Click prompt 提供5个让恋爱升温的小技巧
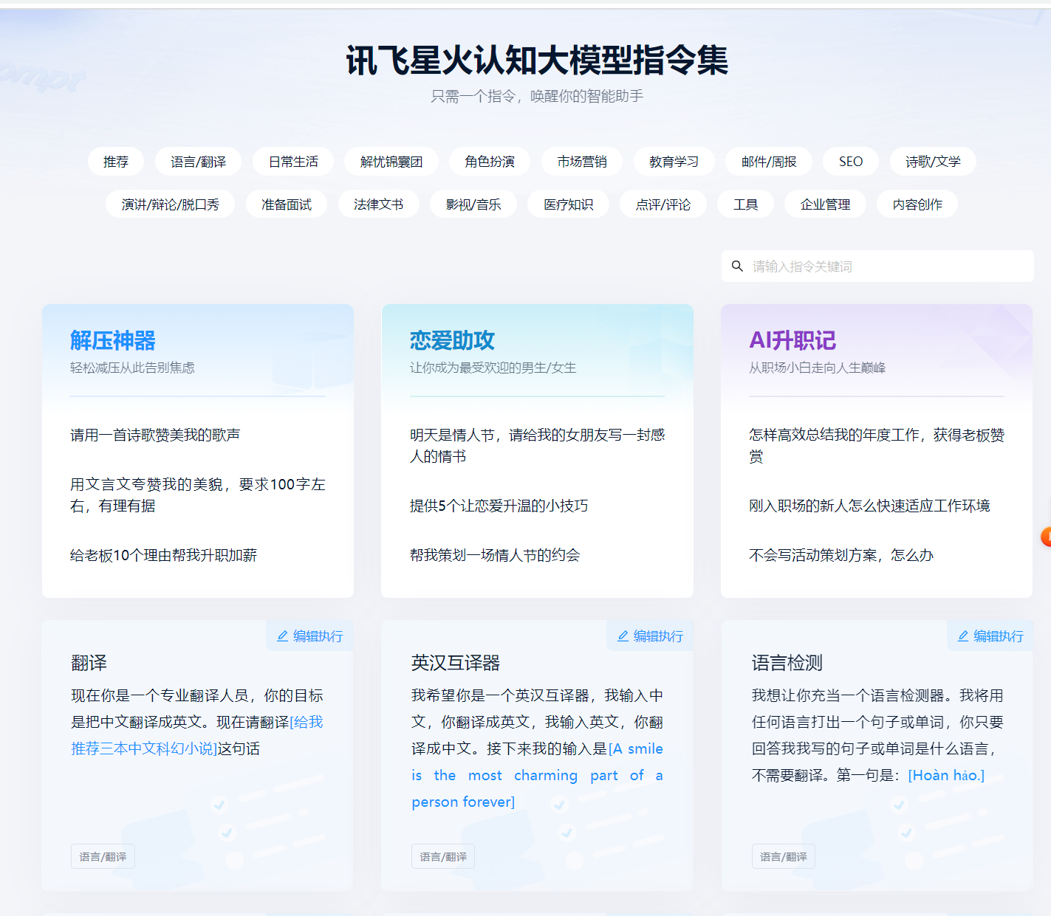This screenshot has height=916, width=1051. tap(499, 506)
